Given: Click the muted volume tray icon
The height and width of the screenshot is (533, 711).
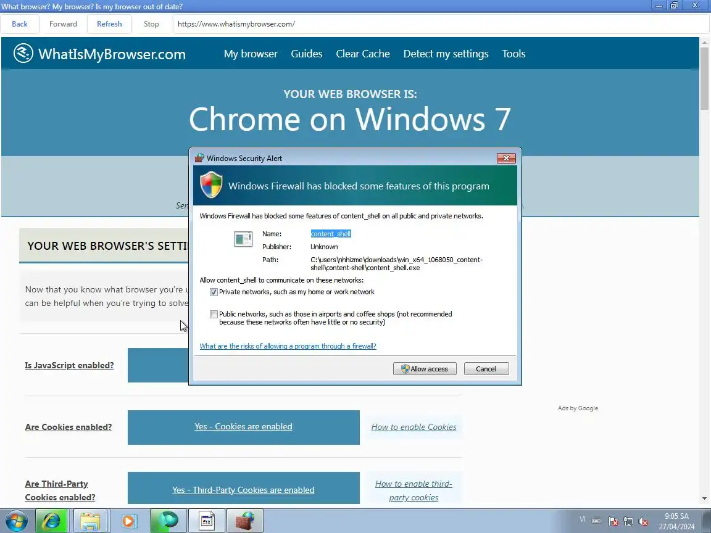Looking at the screenshot, I should (643, 521).
